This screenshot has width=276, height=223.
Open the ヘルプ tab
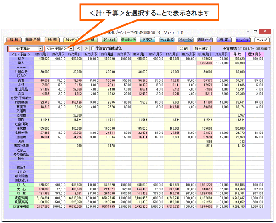262,40
